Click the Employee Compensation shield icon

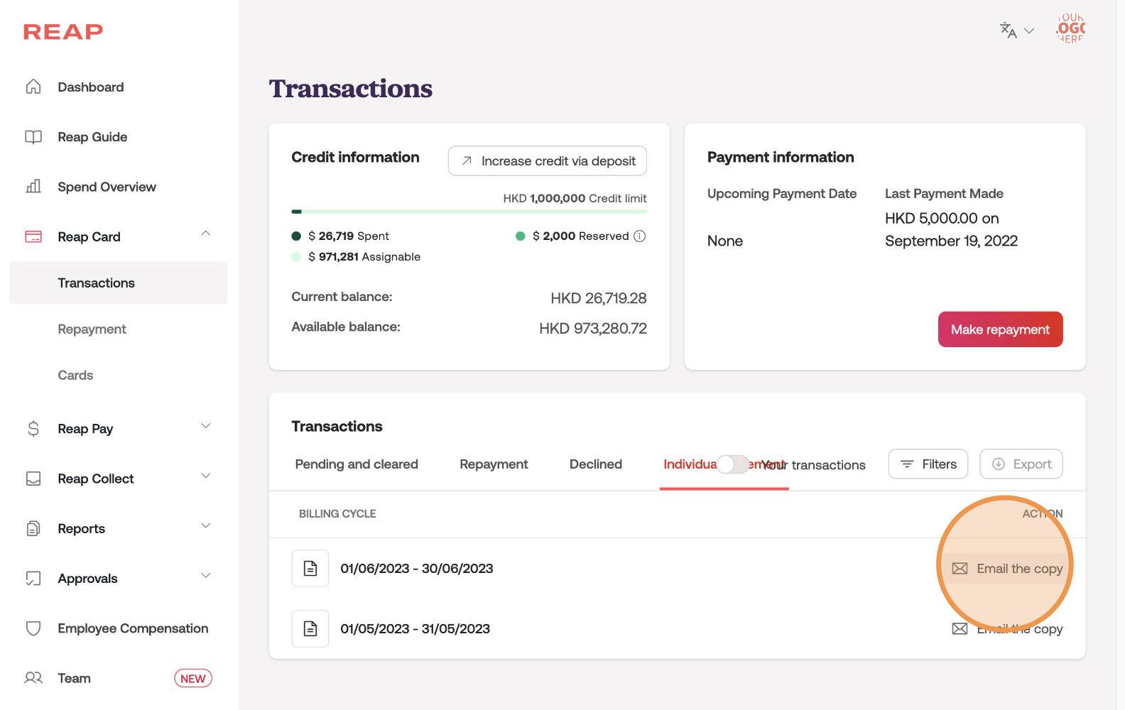point(33,628)
